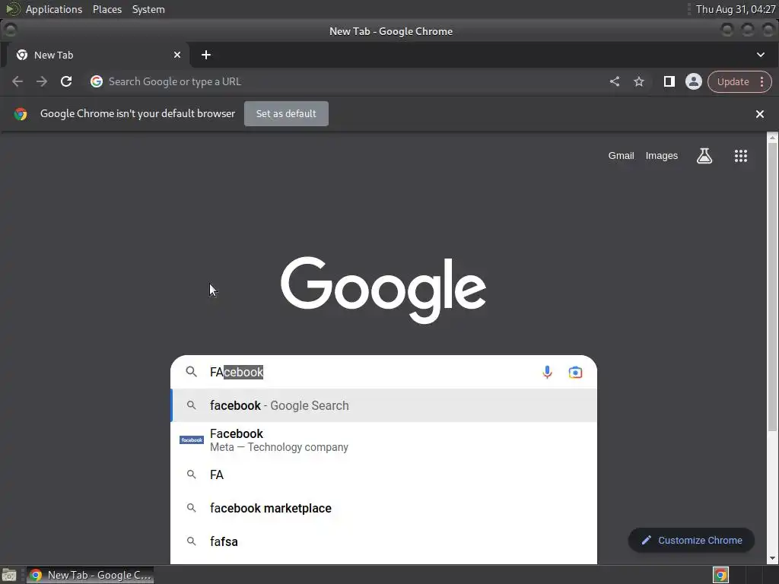Open the side panel icon
The width and height of the screenshot is (779, 584).
coord(669,81)
